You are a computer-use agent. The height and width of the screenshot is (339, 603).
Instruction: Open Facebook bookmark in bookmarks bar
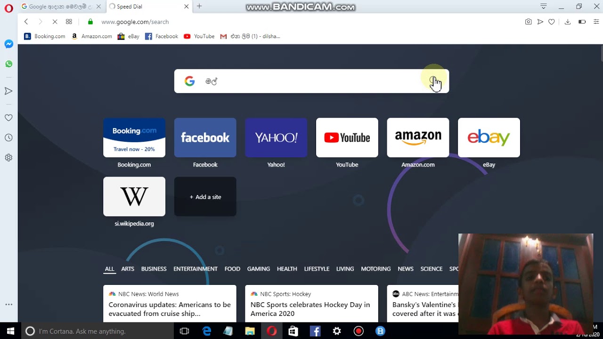tap(162, 36)
